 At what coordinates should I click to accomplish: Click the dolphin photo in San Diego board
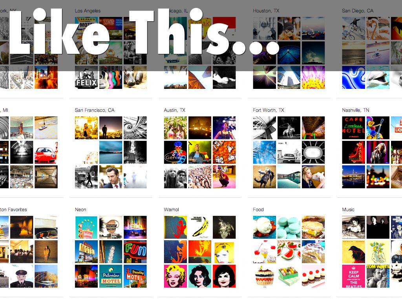coord(378,77)
